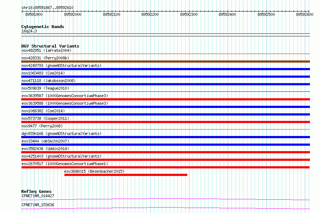The image size is (320, 213).
Task: Click ruler position 89592600
Action: pyautogui.click(x=305, y=14)
